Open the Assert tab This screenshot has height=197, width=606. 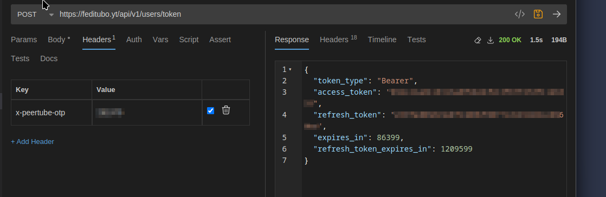tap(220, 40)
